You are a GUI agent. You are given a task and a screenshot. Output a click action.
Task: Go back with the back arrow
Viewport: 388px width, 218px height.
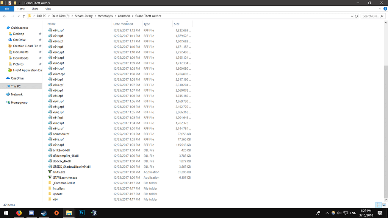[5, 16]
